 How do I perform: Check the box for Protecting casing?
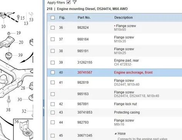click(53, 113)
